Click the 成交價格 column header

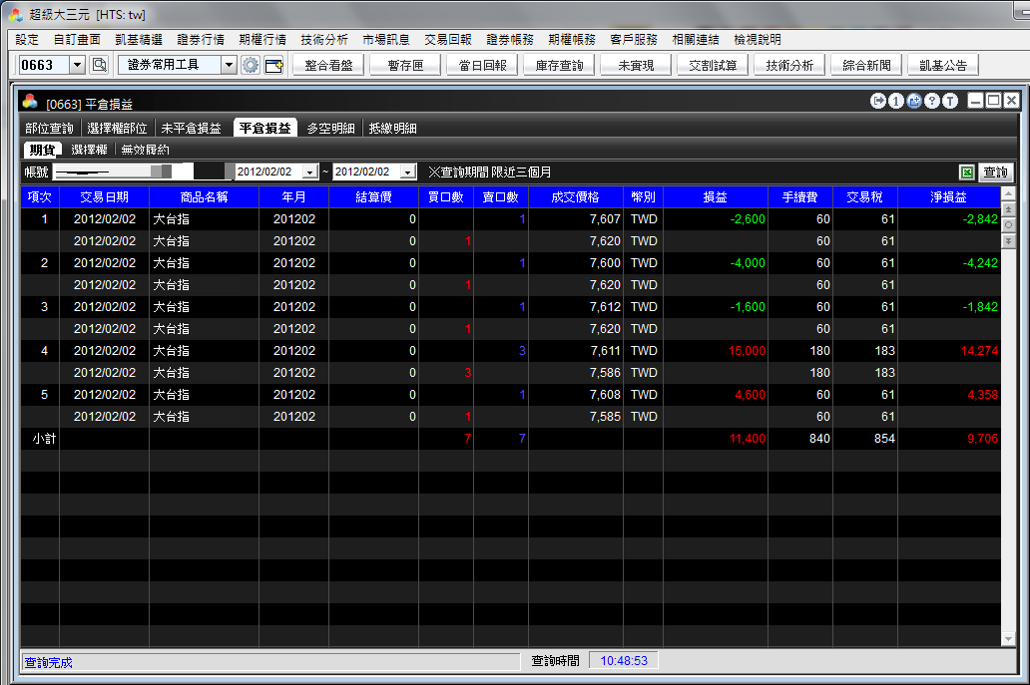click(576, 196)
